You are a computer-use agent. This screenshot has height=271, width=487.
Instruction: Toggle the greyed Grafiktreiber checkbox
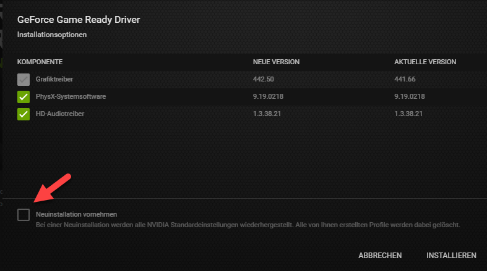tap(24, 79)
